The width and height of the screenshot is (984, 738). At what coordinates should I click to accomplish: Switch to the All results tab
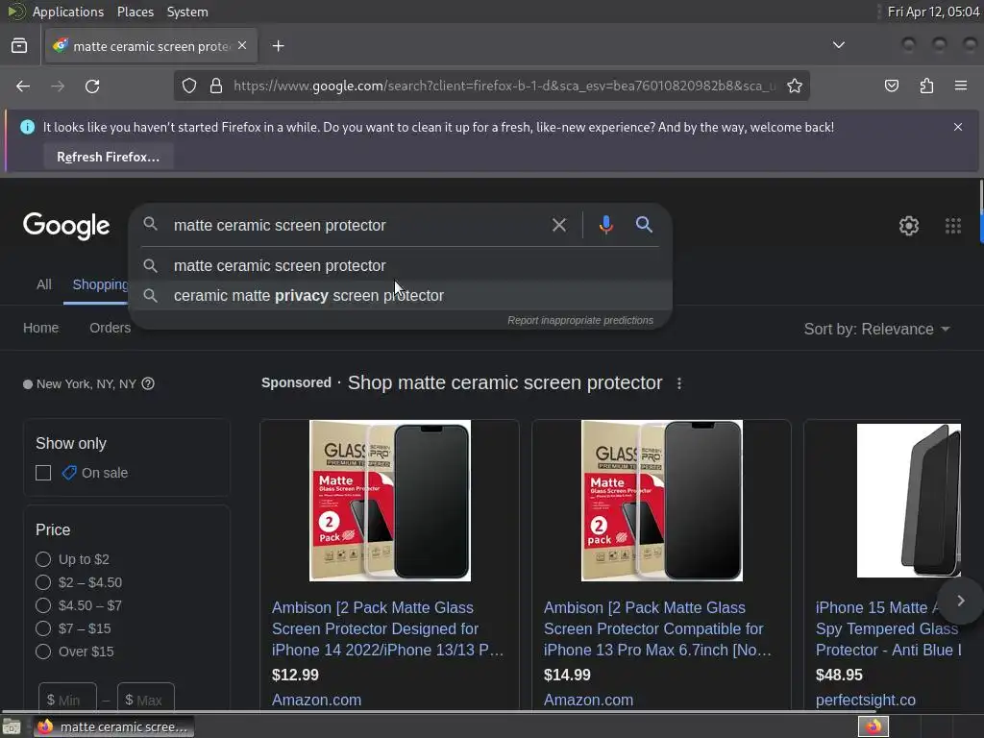(x=44, y=284)
